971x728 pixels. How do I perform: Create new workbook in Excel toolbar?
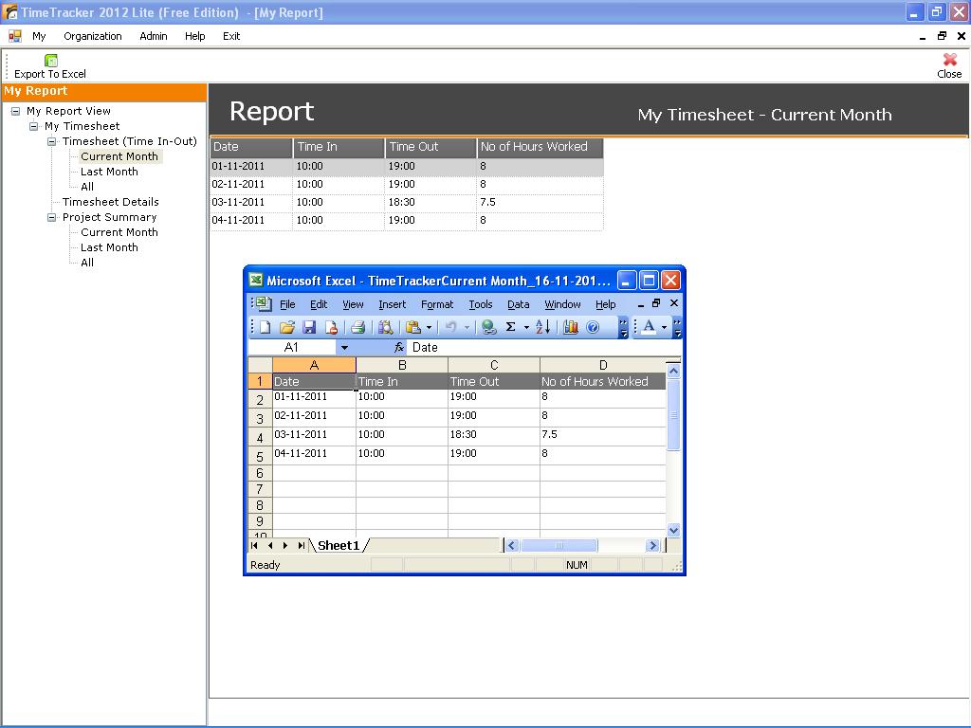(266, 327)
